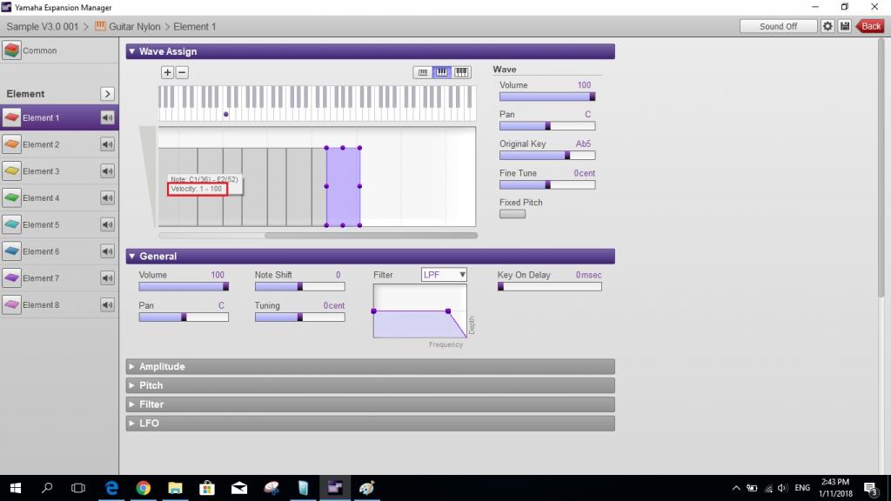Switch to medium keyboard view
This screenshot has height=501, width=891.
[x=441, y=72]
